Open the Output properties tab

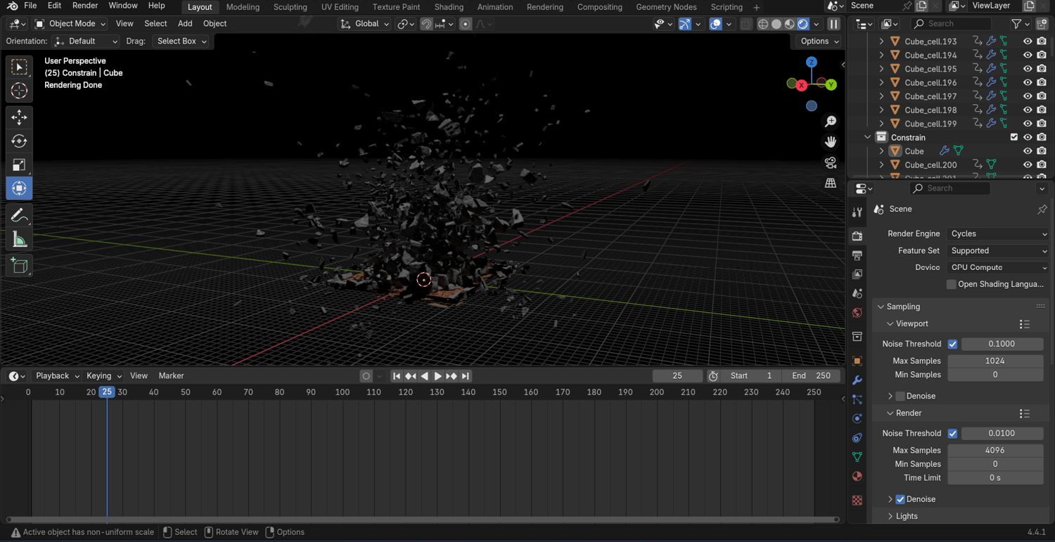coord(857,255)
